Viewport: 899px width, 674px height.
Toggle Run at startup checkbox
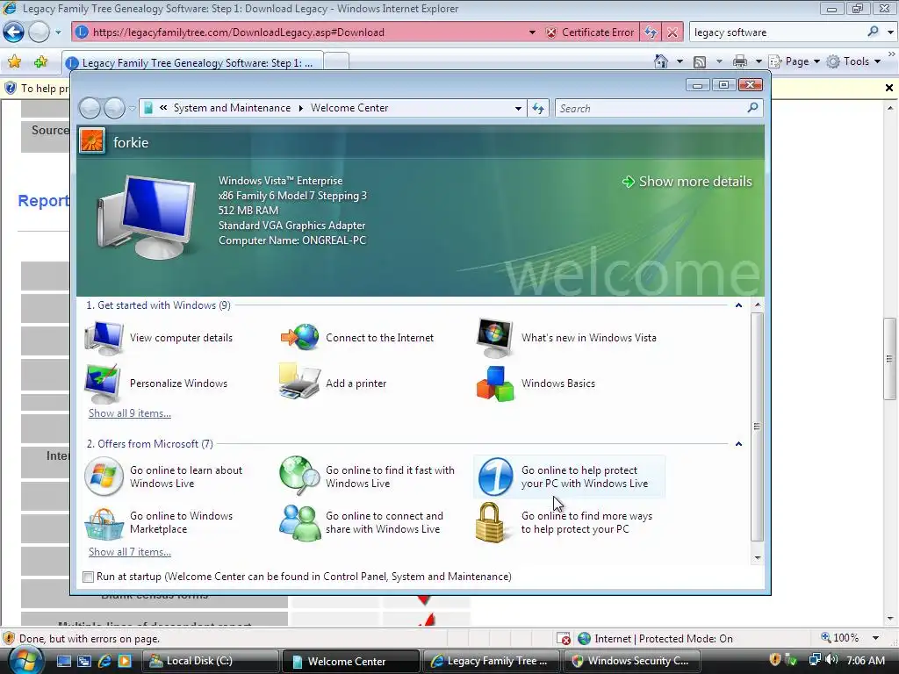[x=88, y=577]
